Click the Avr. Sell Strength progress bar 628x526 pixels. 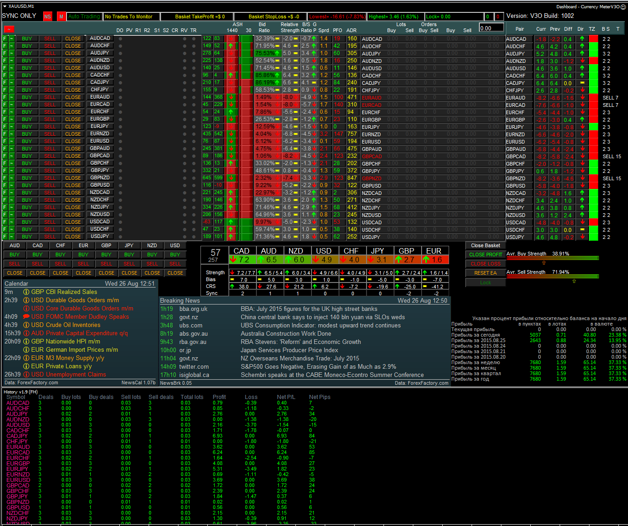tap(553, 277)
